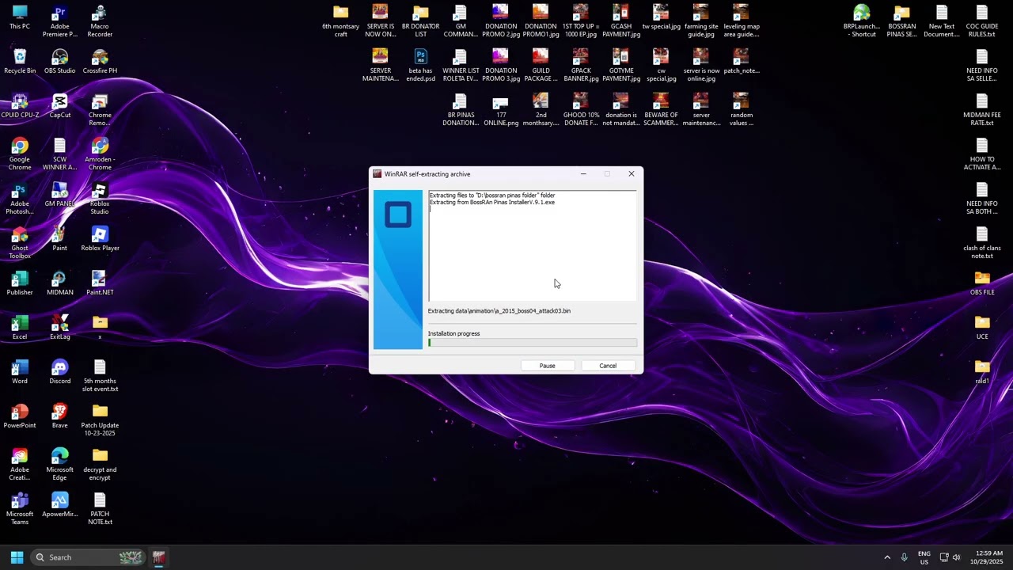Open Adobe Premiere Pro shortcut
1013x570 pixels.
[60, 21]
